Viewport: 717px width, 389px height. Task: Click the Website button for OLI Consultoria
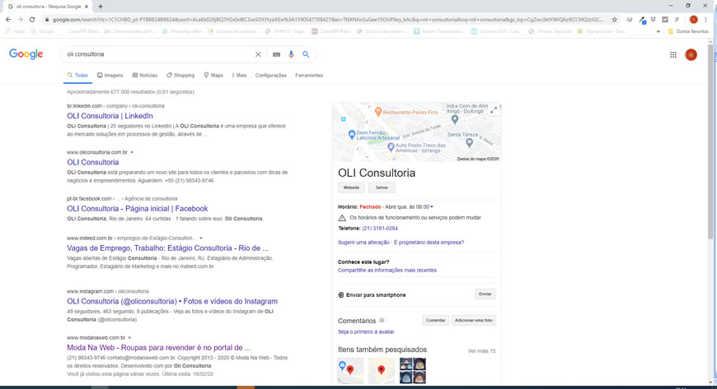tap(351, 188)
